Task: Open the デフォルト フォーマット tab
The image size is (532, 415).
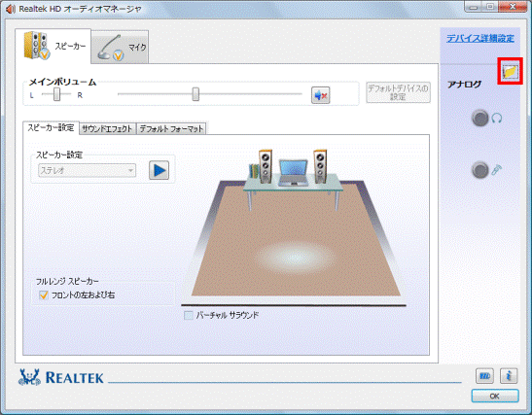Action: point(171,129)
